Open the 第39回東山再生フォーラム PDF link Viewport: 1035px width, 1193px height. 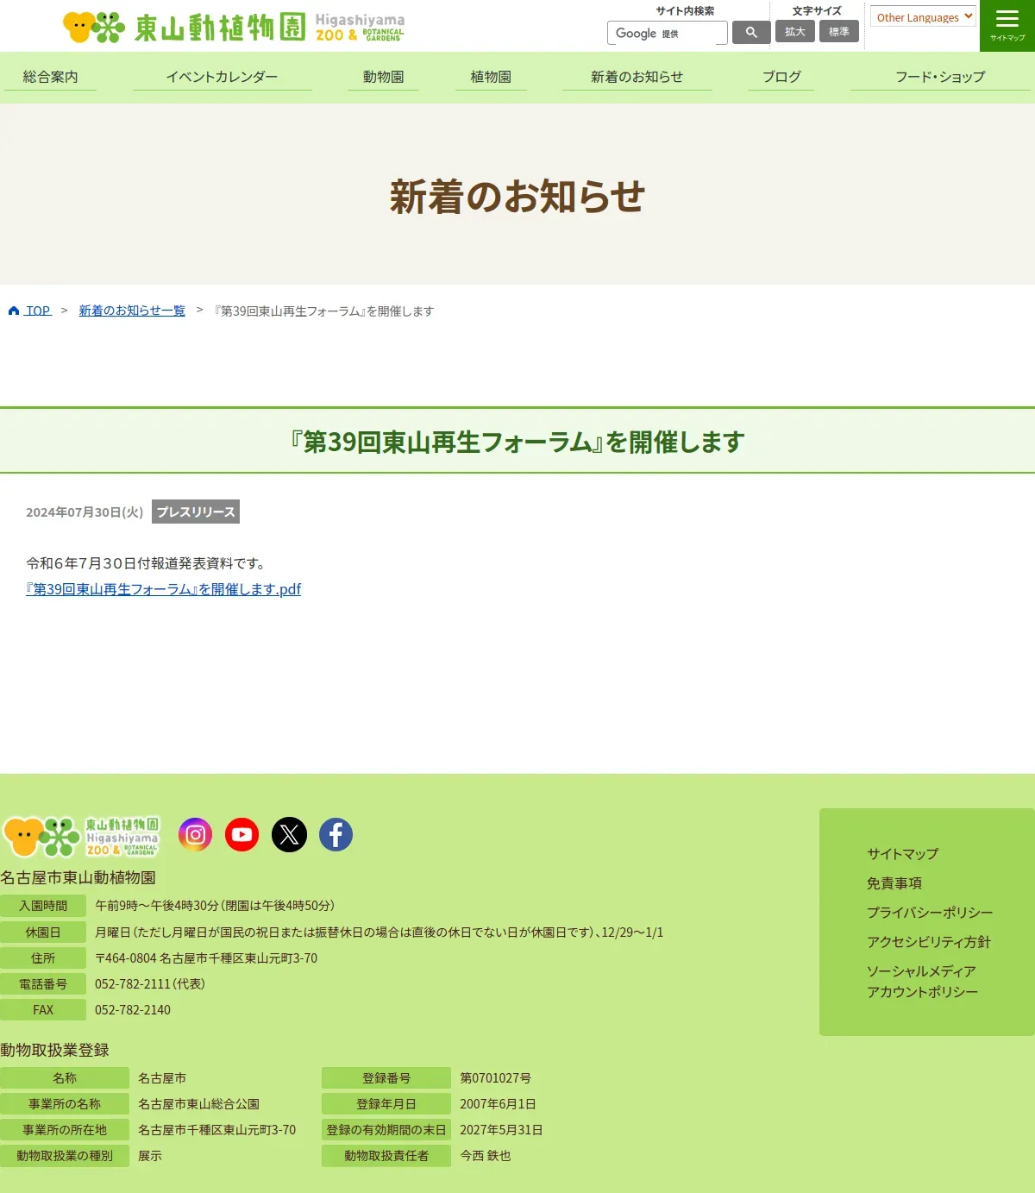pos(163,589)
